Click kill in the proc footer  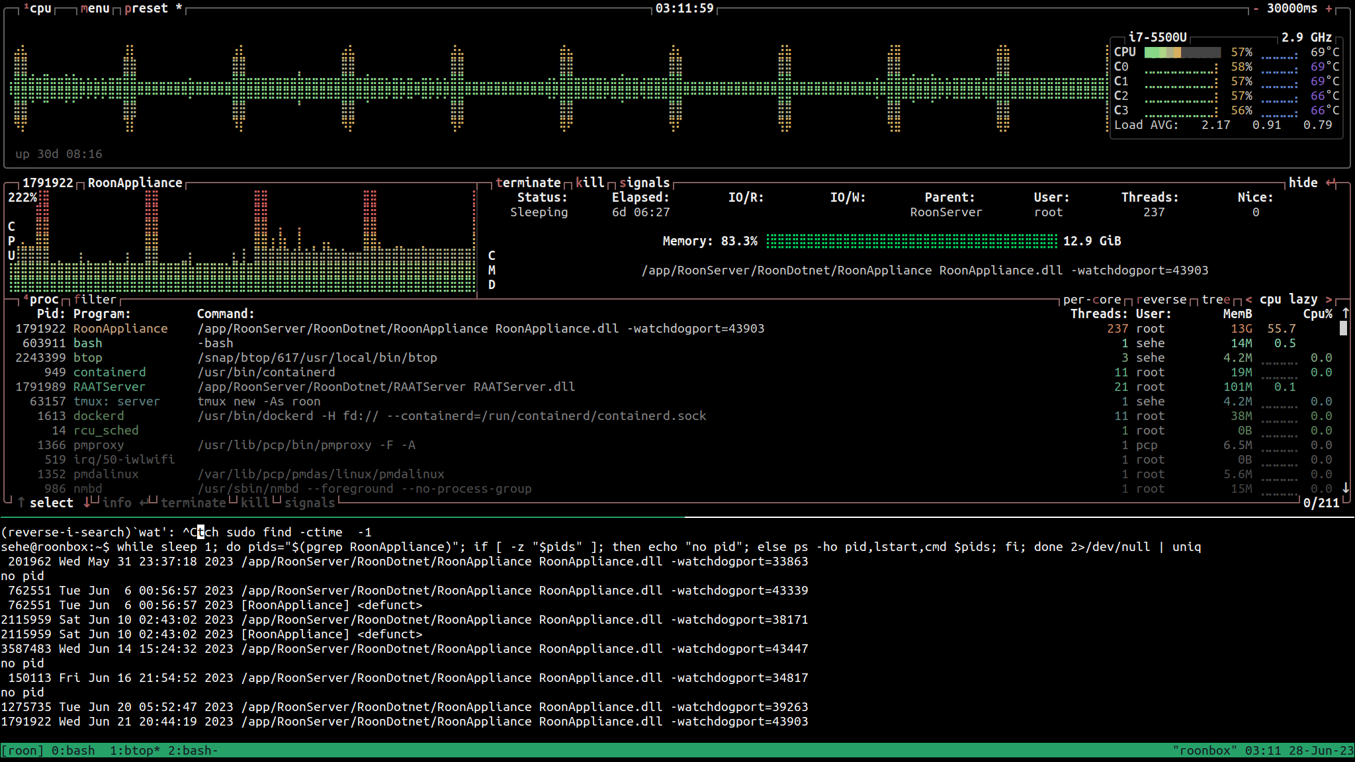[x=255, y=503]
